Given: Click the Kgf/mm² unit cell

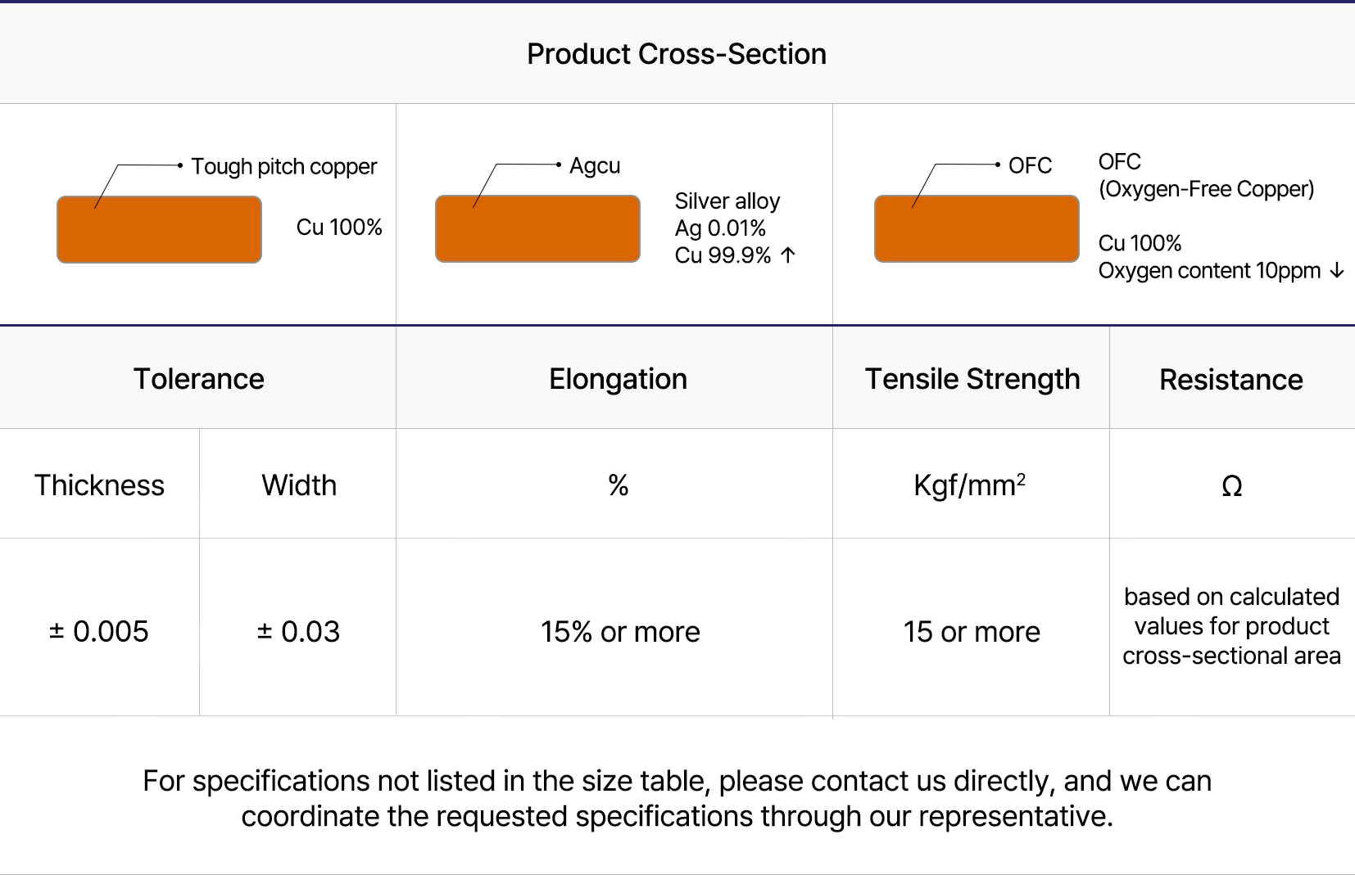Looking at the screenshot, I should pyautogui.click(x=969, y=485).
